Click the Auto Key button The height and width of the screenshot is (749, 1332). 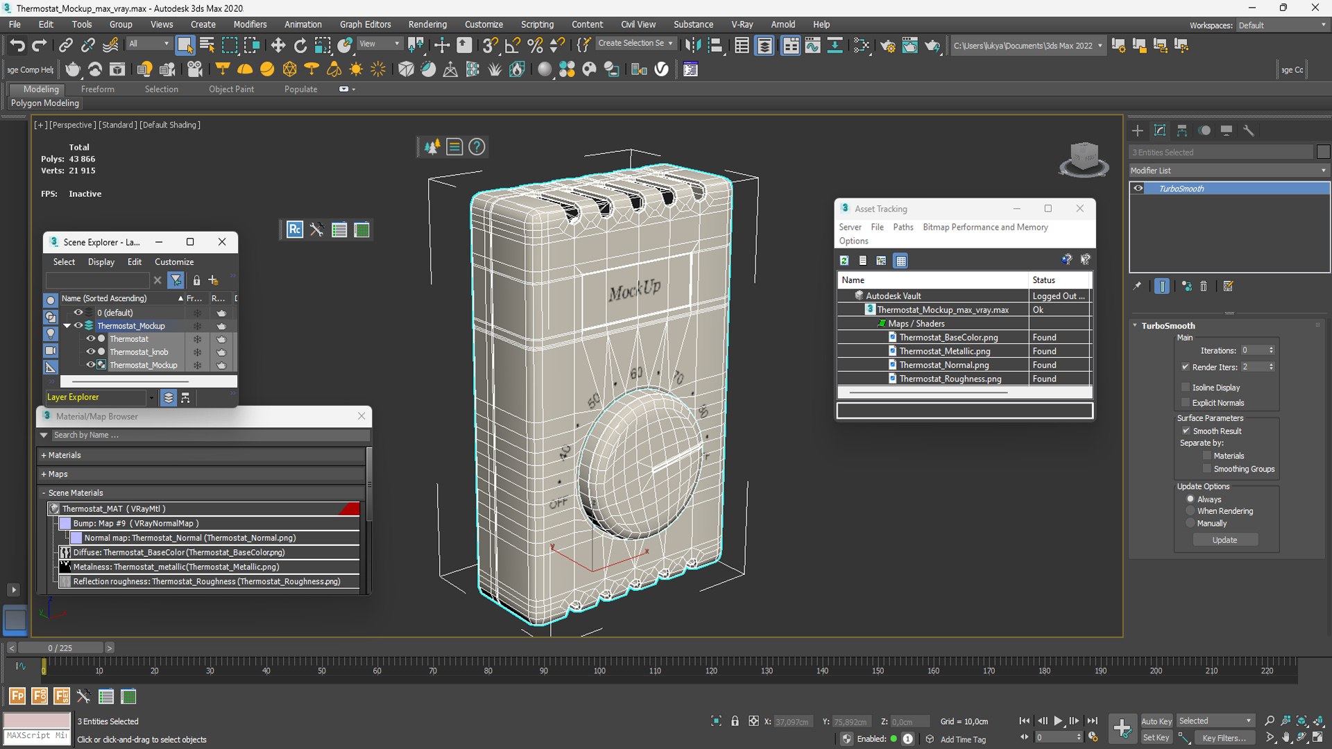click(x=1156, y=721)
